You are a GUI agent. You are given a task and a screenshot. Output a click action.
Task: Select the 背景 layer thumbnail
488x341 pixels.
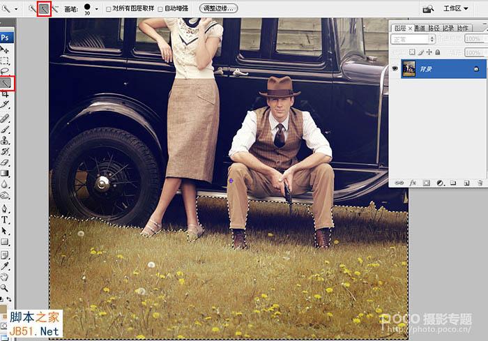coord(409,68)
